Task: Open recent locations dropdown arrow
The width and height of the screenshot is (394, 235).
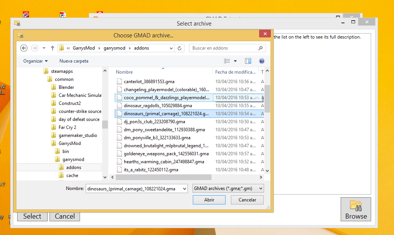Action: (x=44, y=48)
